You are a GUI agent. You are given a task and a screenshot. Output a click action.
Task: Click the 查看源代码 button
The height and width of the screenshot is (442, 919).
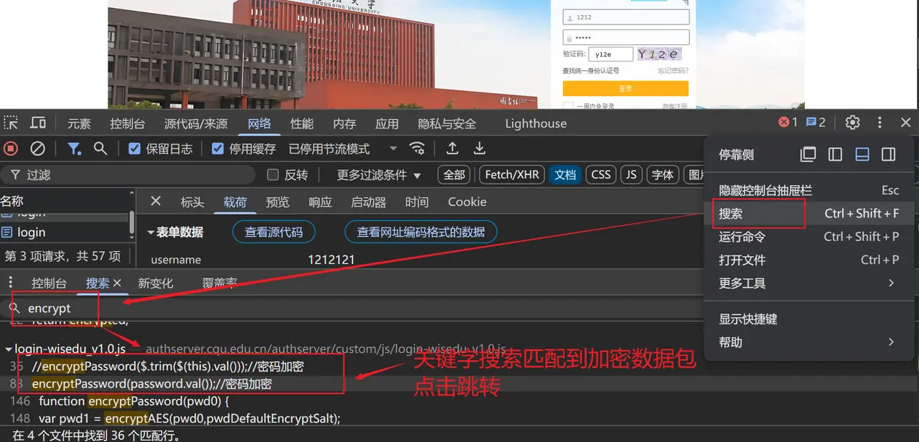coord(274,232)
